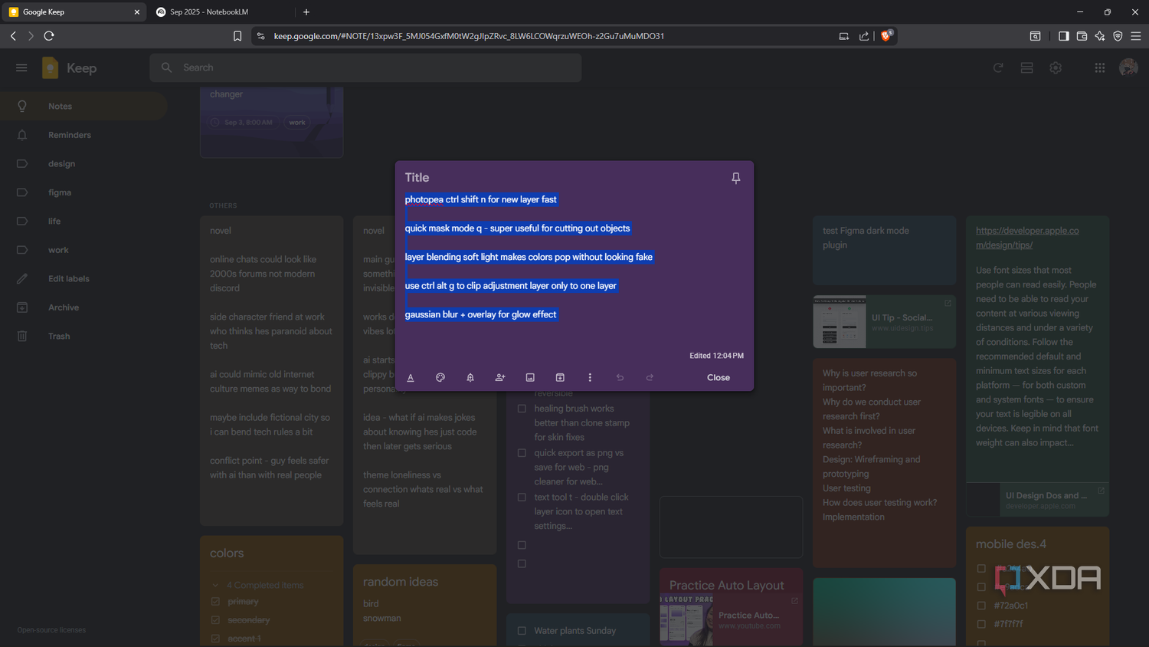Tick the 'text tool t' checkbox
Screen dimensions: 1149x647
pos(522,498)
